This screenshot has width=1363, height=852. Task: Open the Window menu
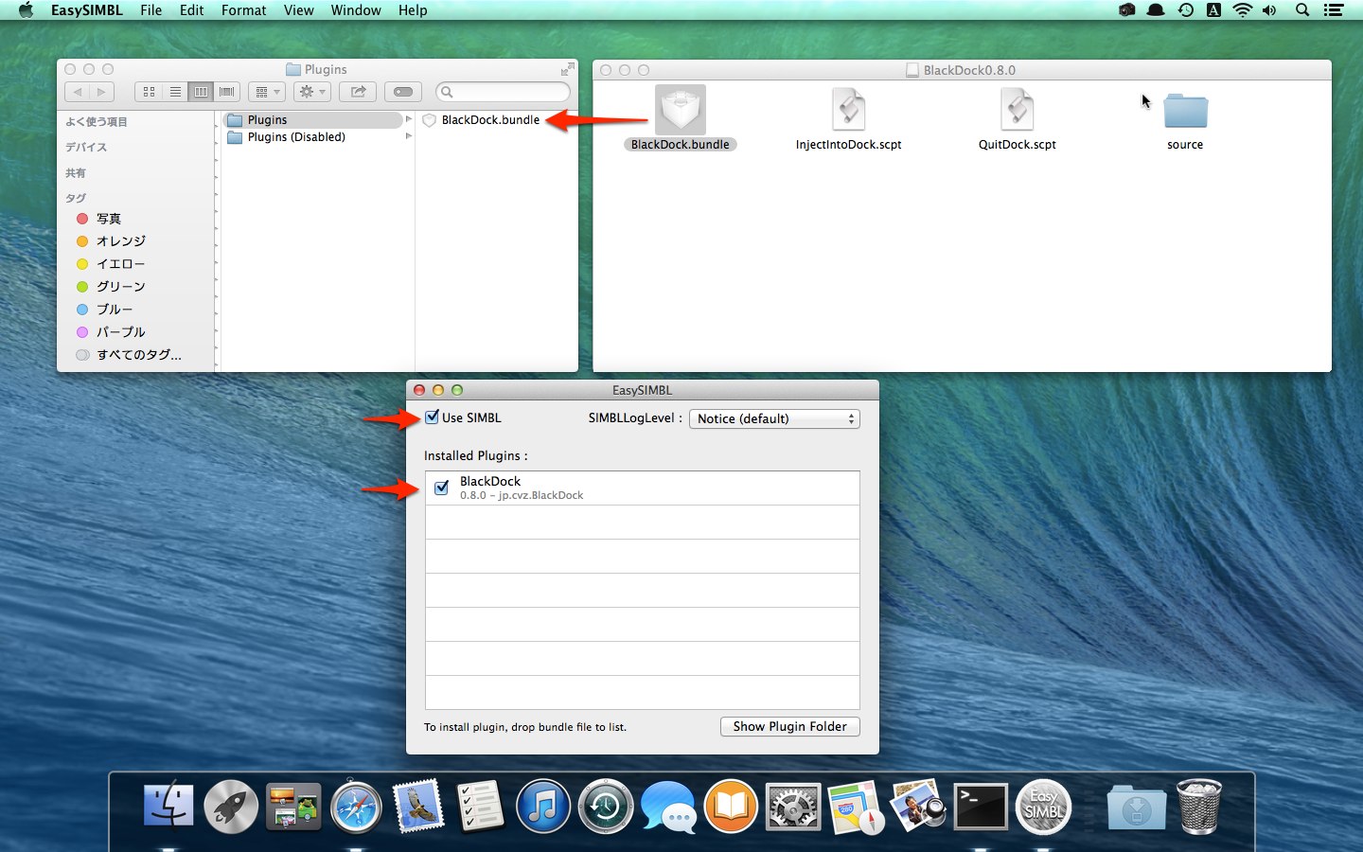click(x=356, y=10)
